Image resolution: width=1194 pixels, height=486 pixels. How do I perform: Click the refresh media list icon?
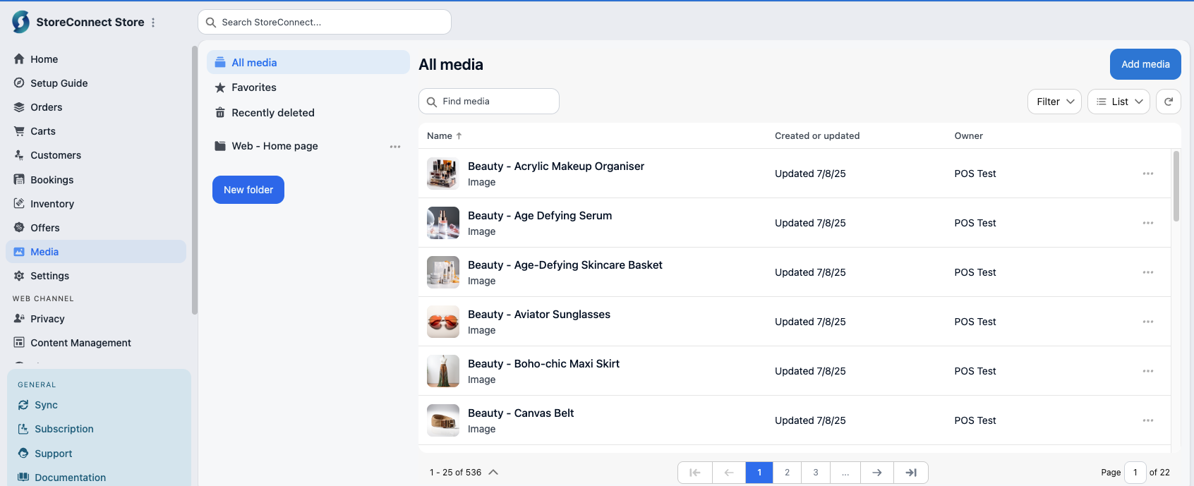coord(1169,102)
